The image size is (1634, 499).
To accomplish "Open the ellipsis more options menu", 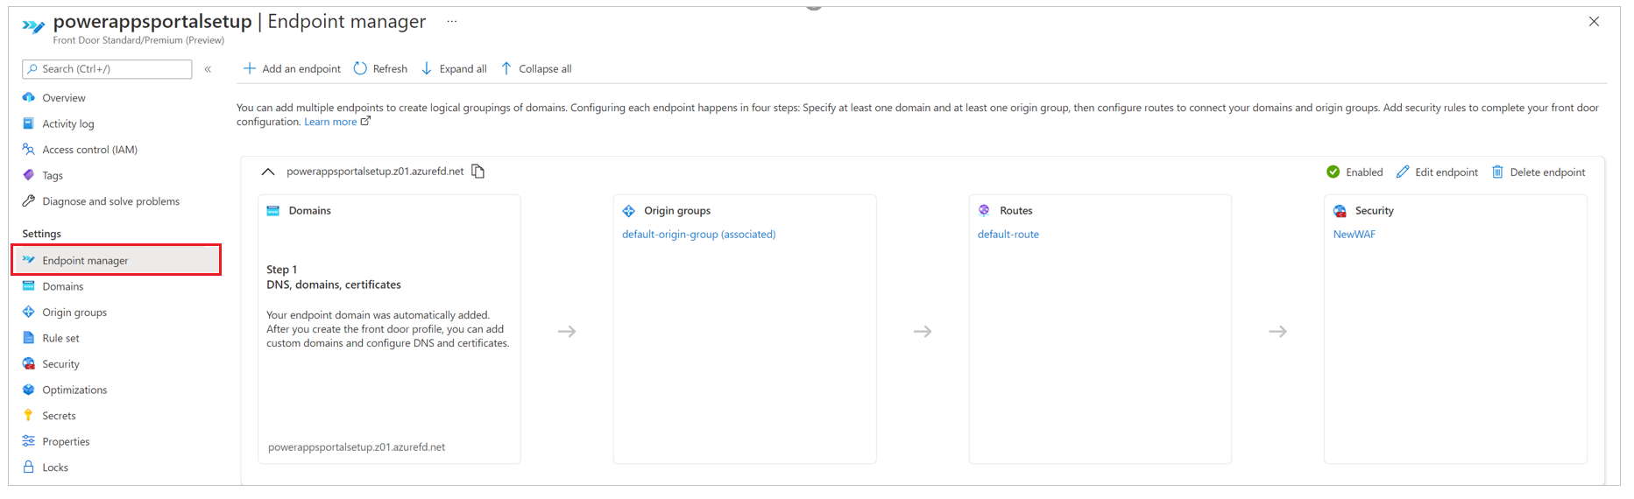I will coord(451,22).
